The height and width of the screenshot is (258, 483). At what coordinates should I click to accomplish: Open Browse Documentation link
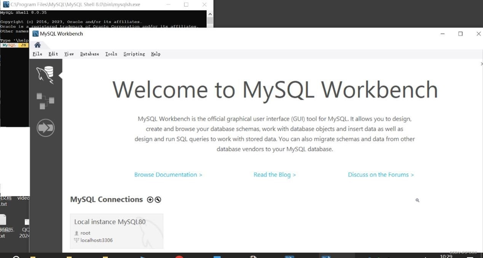(x=168, y=175)
